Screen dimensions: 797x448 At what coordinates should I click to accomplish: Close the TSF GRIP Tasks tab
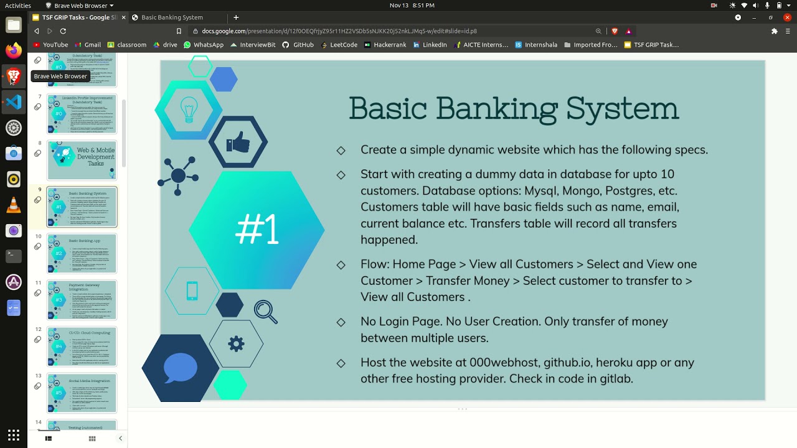(x=122, y=17)
